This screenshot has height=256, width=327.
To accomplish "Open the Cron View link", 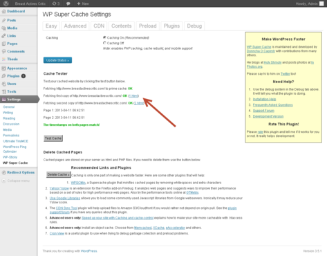I will pyautogui.click(x=57, y=233).
